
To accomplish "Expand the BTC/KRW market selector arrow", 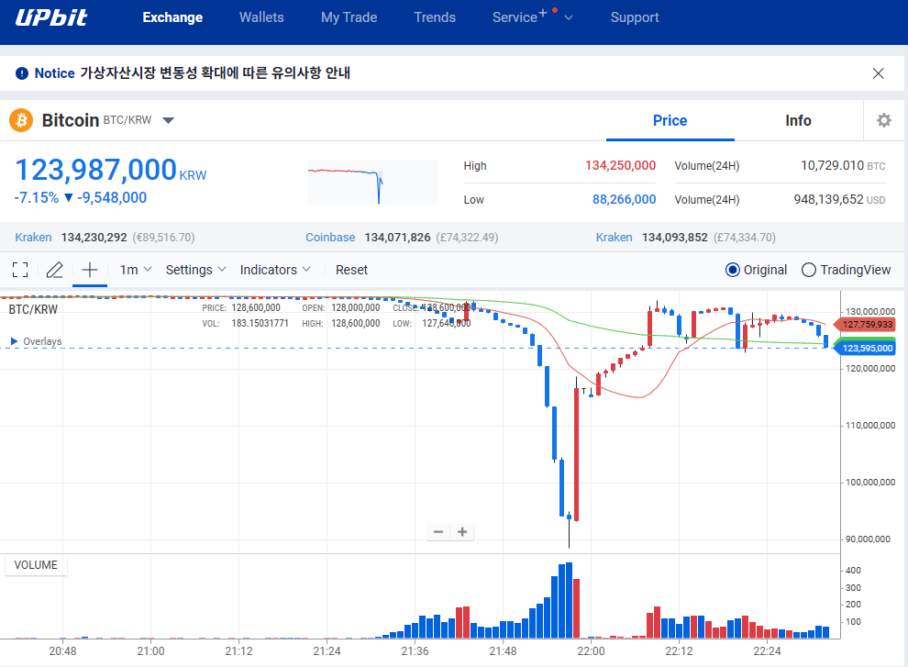I will 168,120.
